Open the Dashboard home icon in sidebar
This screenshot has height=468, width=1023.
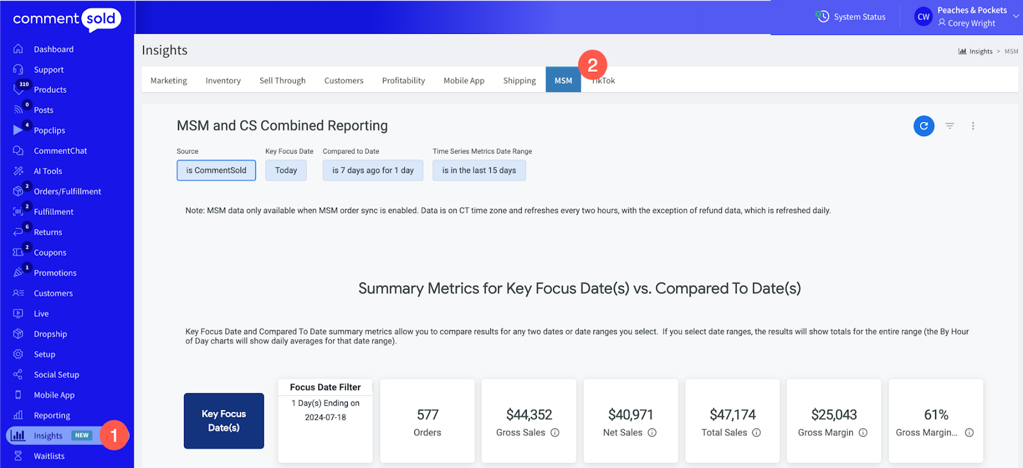pos(18,49)
